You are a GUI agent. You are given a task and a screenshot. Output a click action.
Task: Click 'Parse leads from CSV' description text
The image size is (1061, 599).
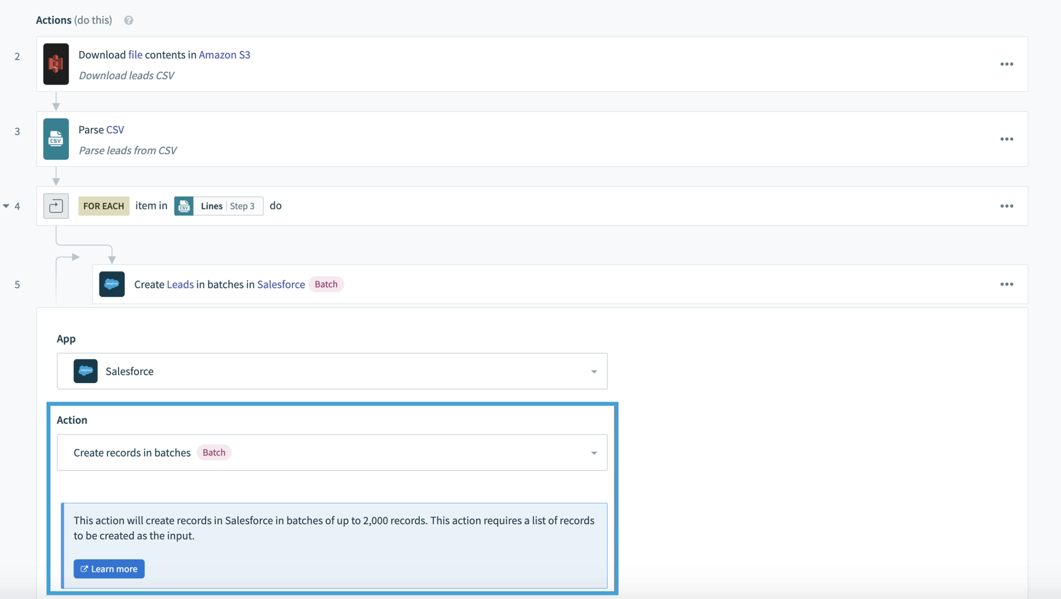pyautogui.click(x=128, y=151)
